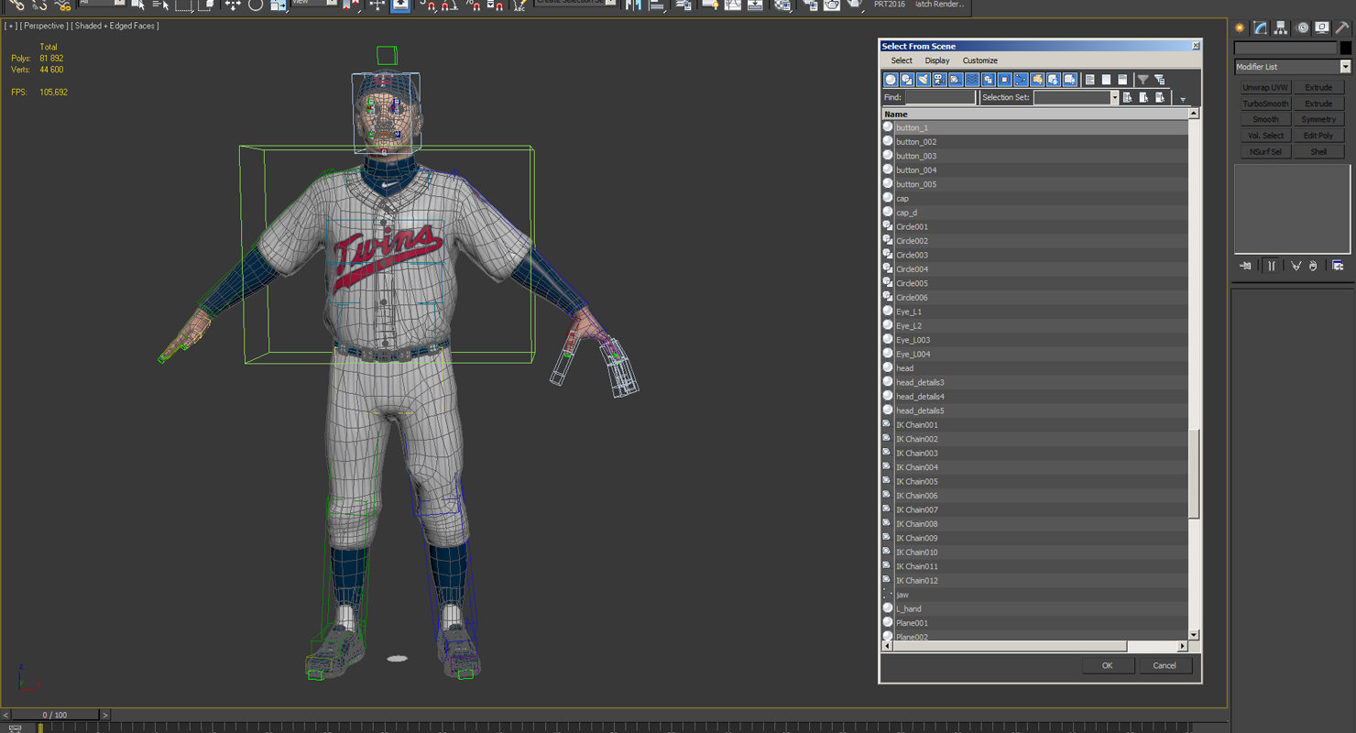Confirm selection with OK button
The width and height of the screenshot is (1356, 733).
1107,665
